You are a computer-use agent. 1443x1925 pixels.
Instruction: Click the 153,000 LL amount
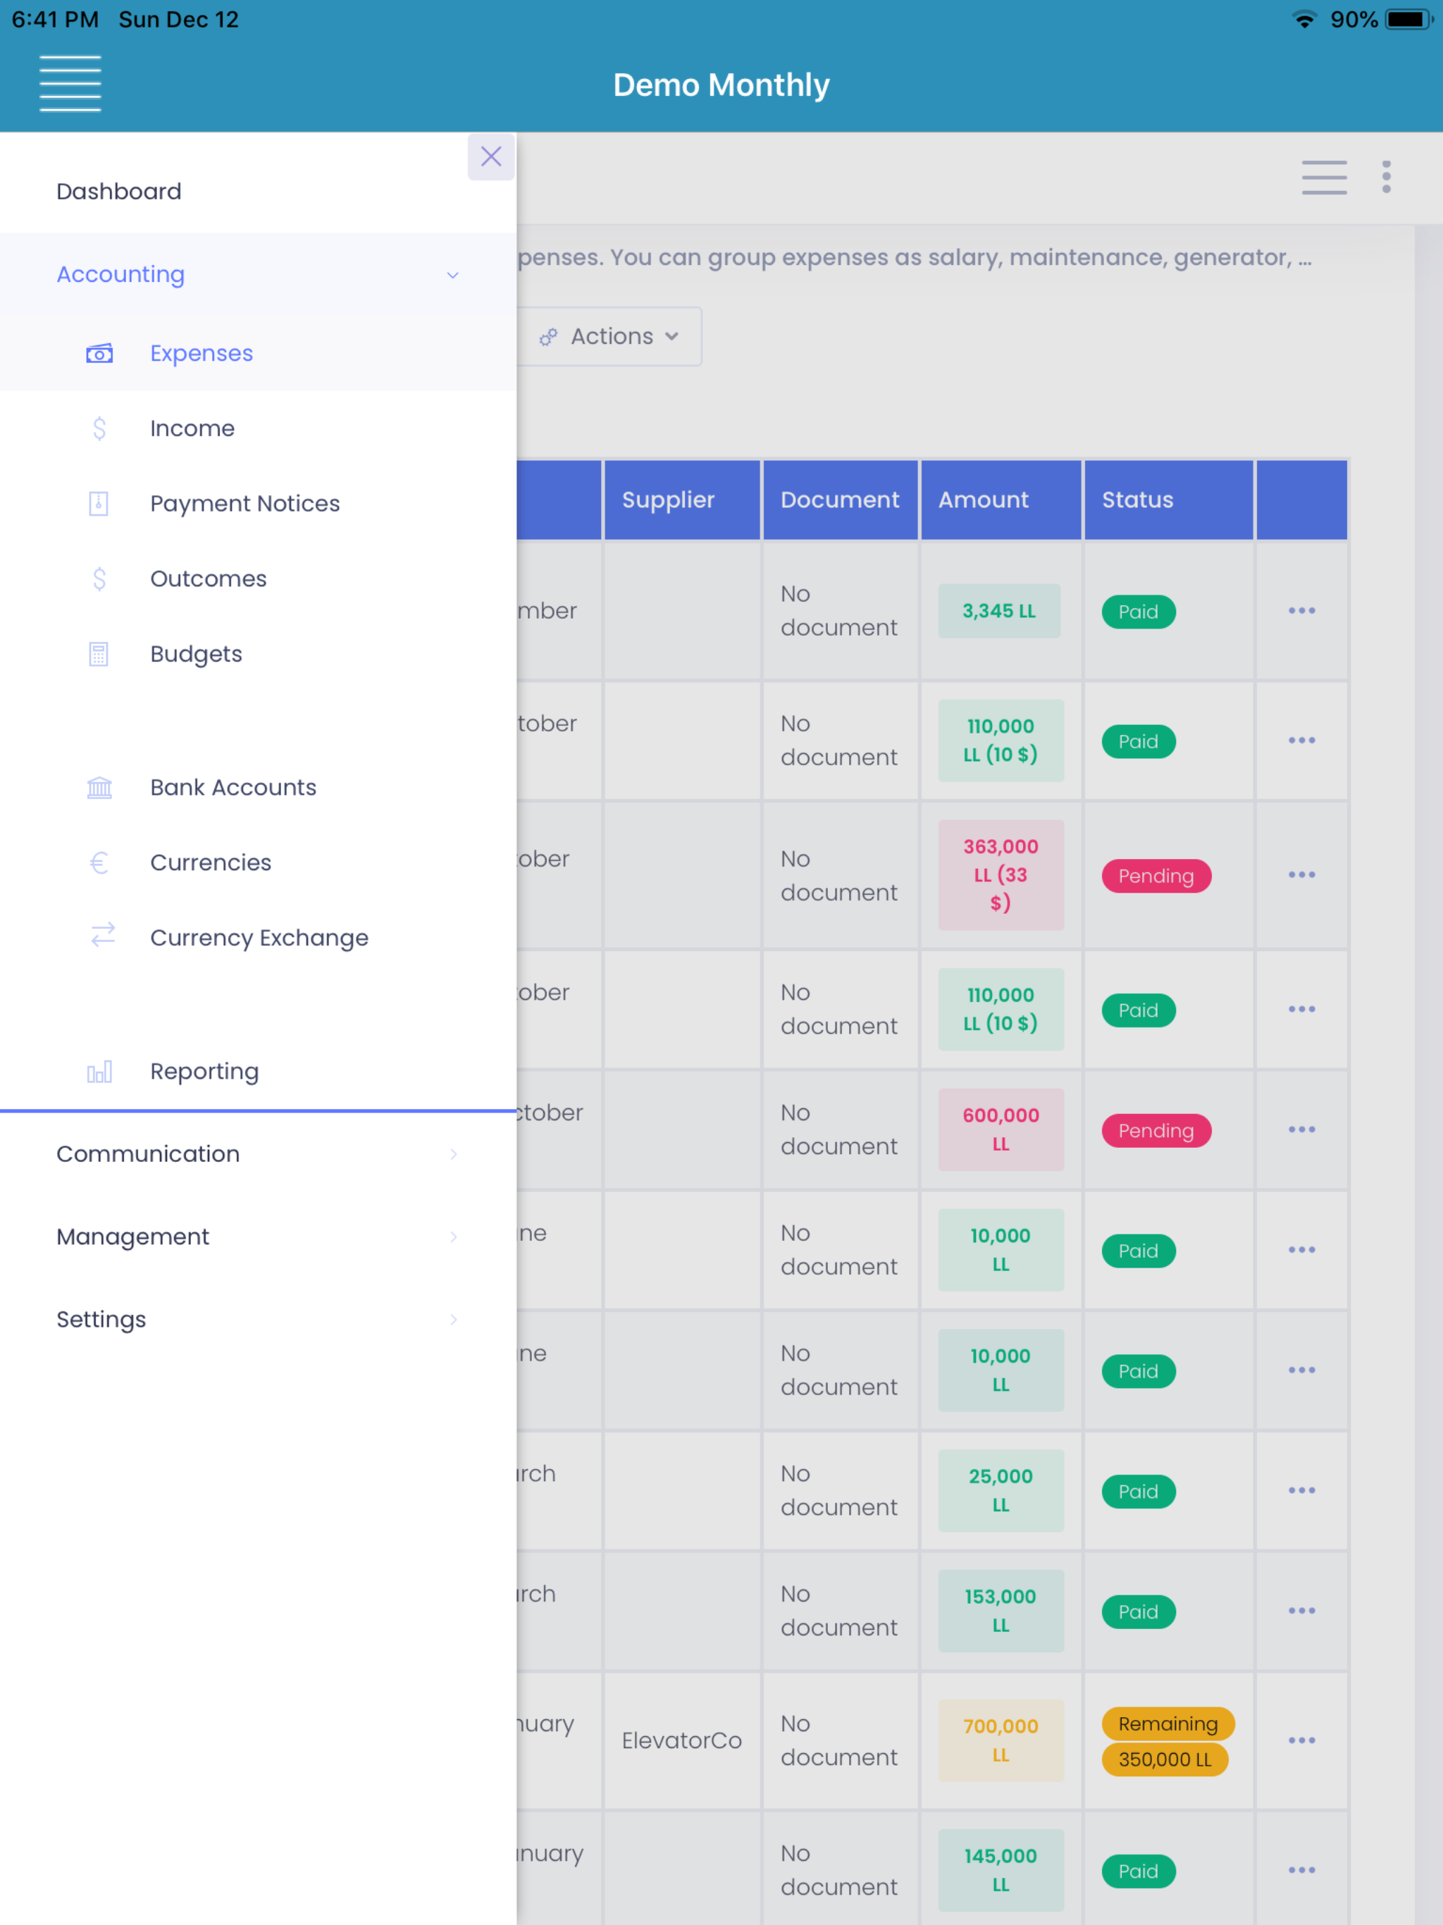click(x=1001, y=1611)
